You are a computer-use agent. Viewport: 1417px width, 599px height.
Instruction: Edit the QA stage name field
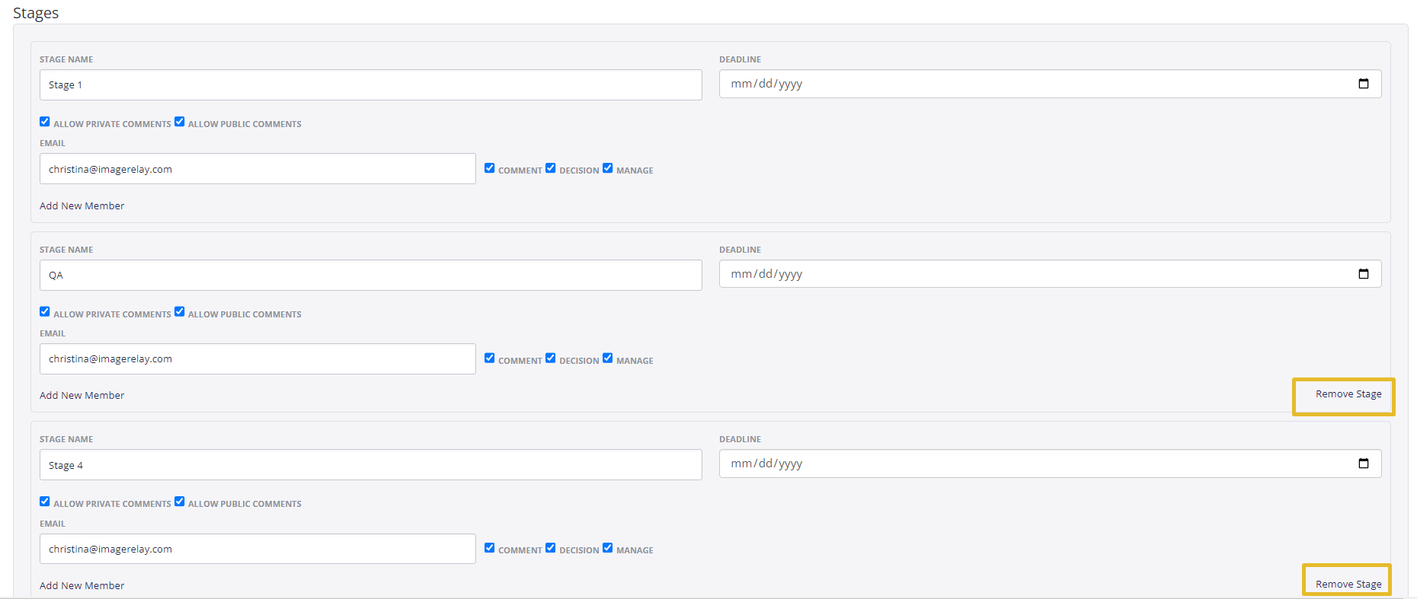tap(371, 276)
